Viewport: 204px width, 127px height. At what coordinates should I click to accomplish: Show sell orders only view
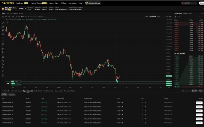pos(178,17)
